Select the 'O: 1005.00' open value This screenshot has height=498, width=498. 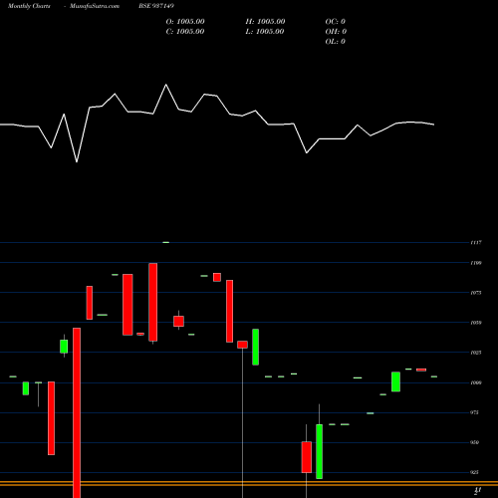(x=185, y=22)
